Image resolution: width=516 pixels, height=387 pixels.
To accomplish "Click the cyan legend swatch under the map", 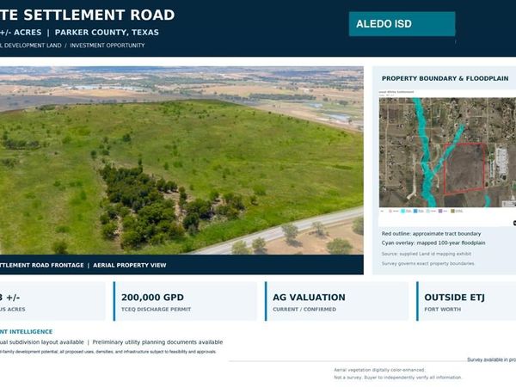I will tap(402, 211).
